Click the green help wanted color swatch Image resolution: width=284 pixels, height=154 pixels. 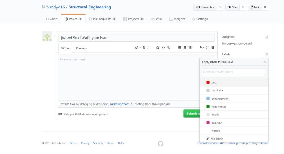208,106
